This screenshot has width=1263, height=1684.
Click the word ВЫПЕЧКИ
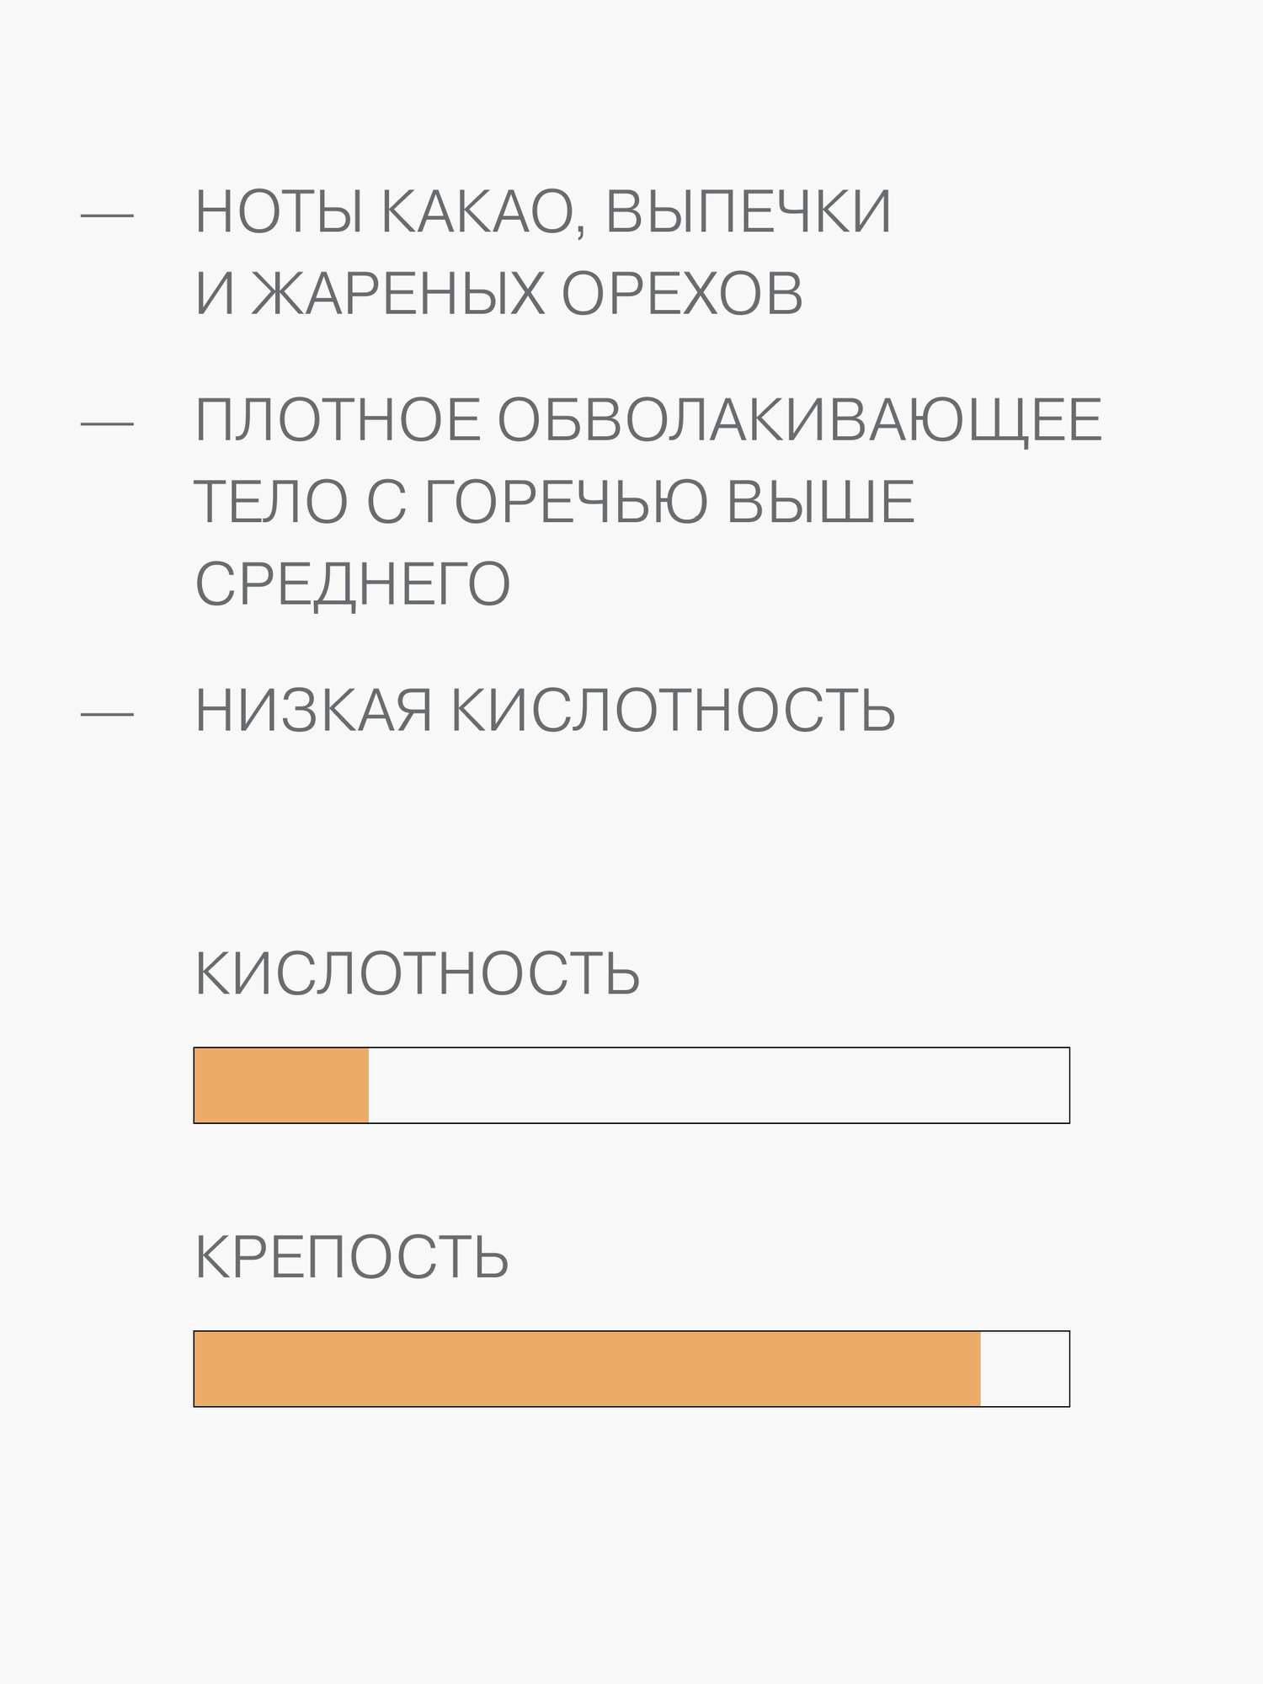[749, 211]
